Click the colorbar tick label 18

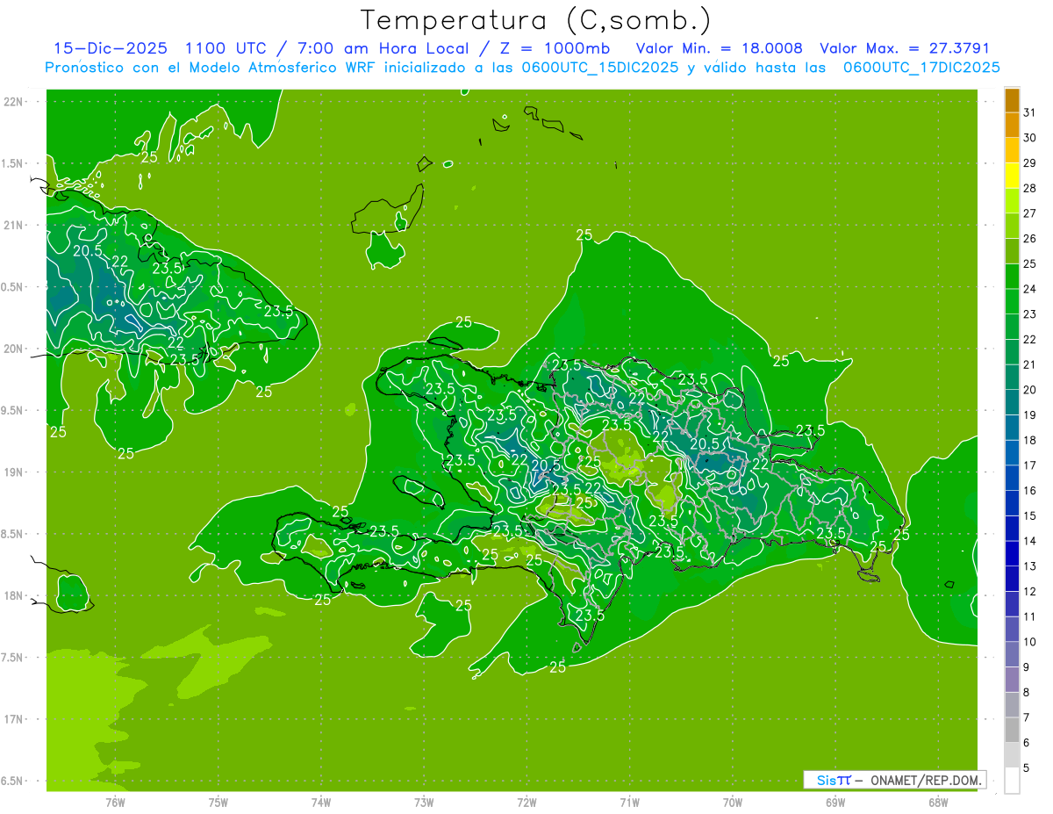(x=1030, y=440)
